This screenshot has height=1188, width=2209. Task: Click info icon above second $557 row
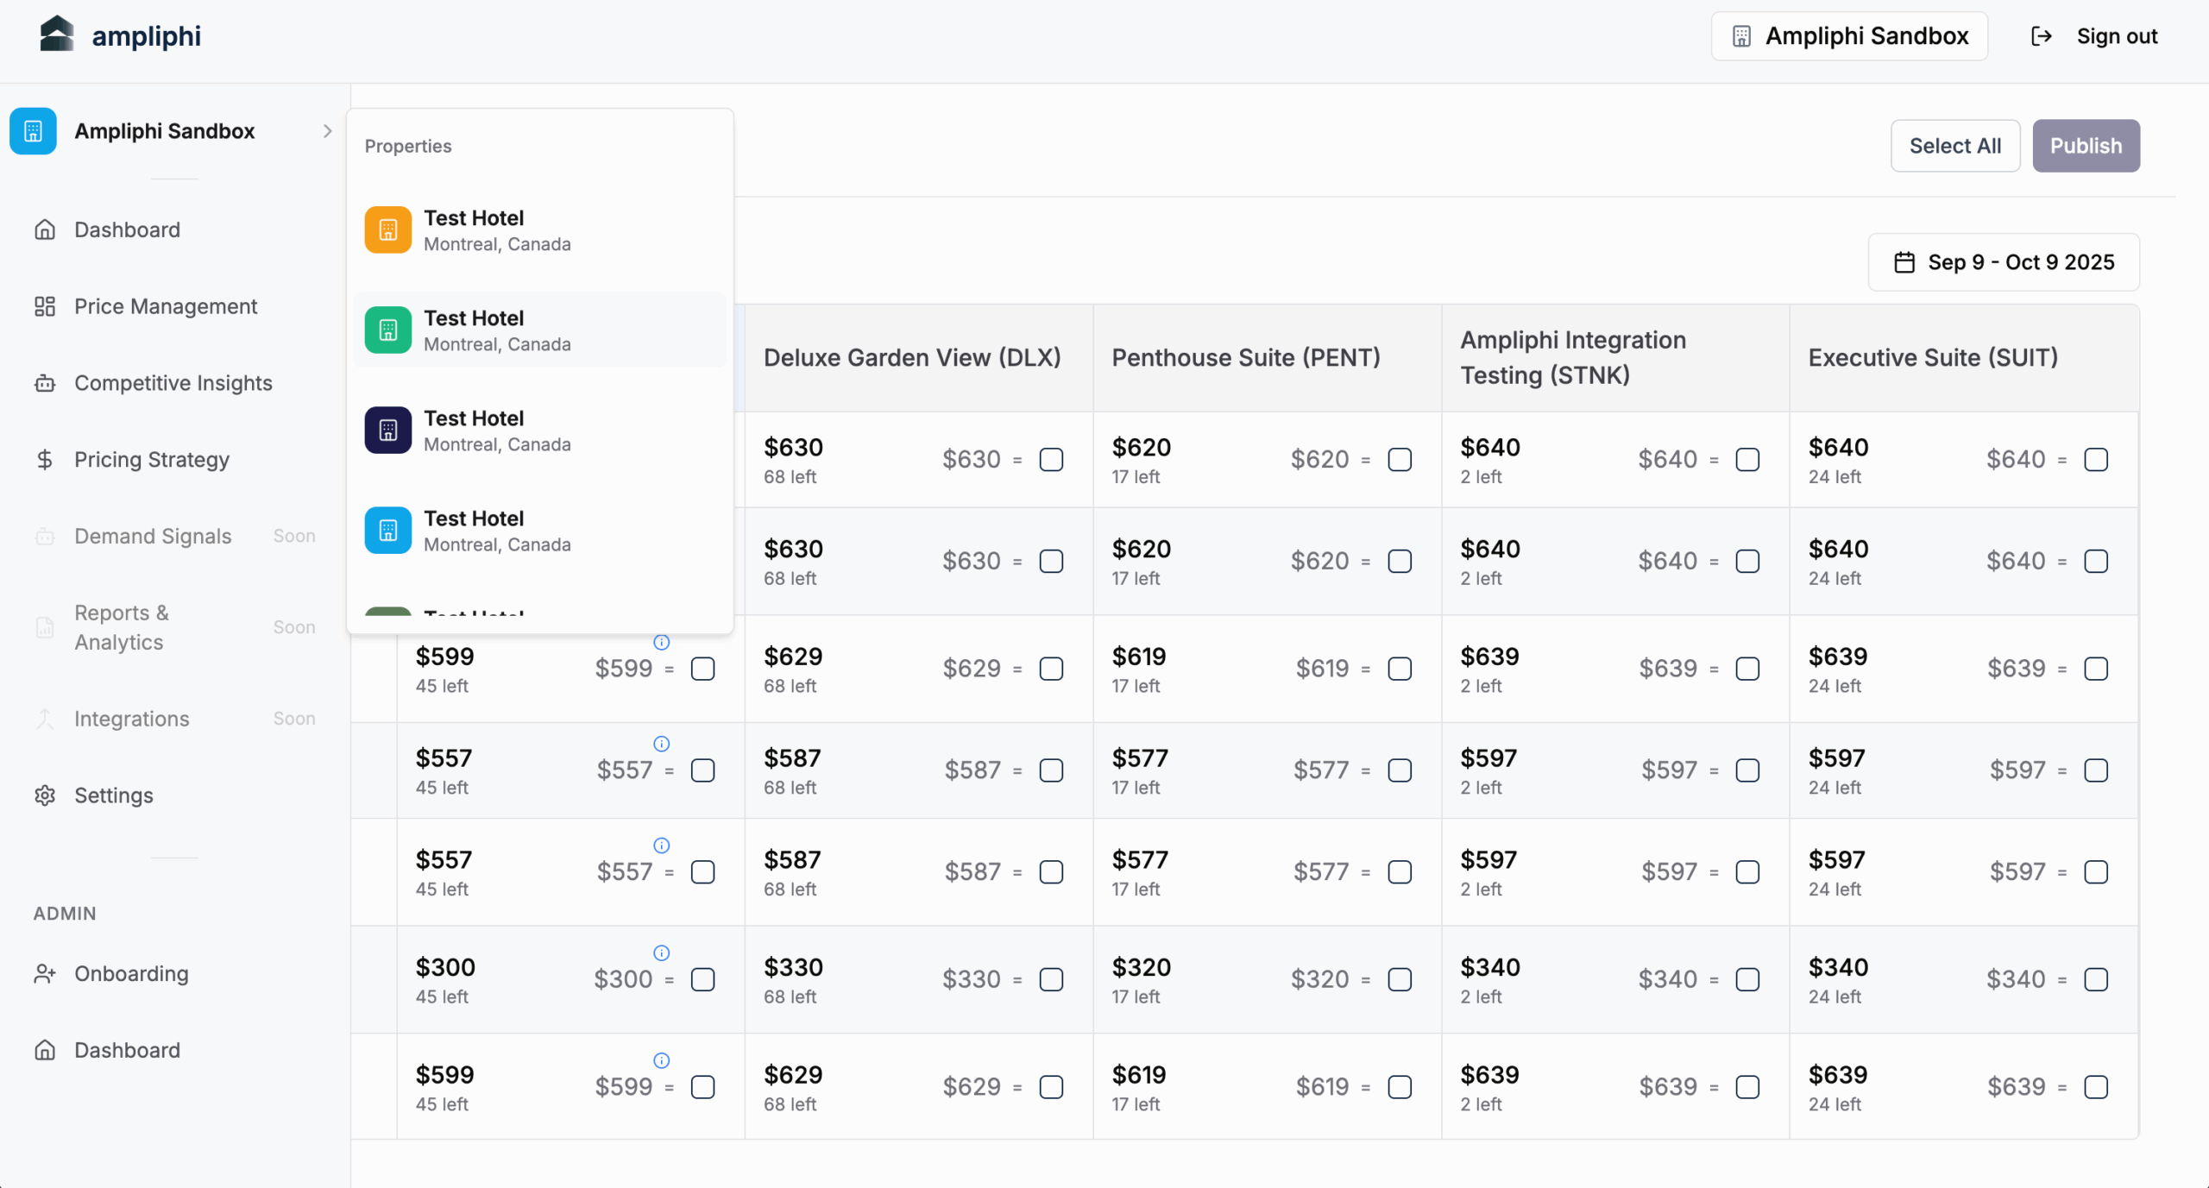point(662,845)
